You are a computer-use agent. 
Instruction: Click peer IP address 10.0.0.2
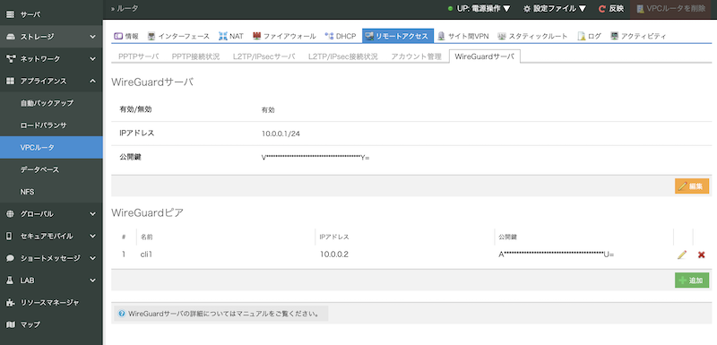[334, 254]
